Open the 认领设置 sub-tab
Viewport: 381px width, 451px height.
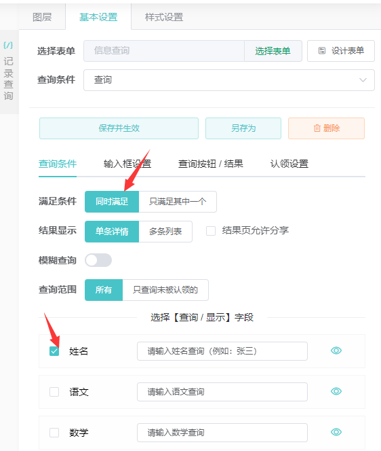click(289, 164)
